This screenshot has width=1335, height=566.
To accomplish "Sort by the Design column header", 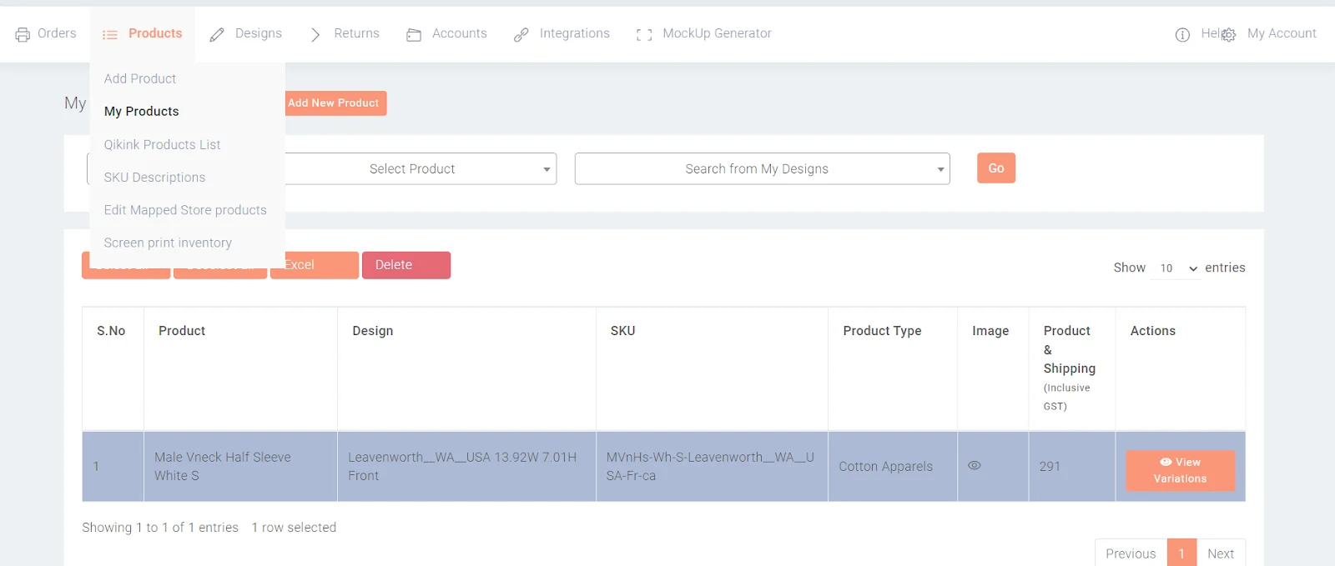I will pyautogui.click(x=466, y=368).
